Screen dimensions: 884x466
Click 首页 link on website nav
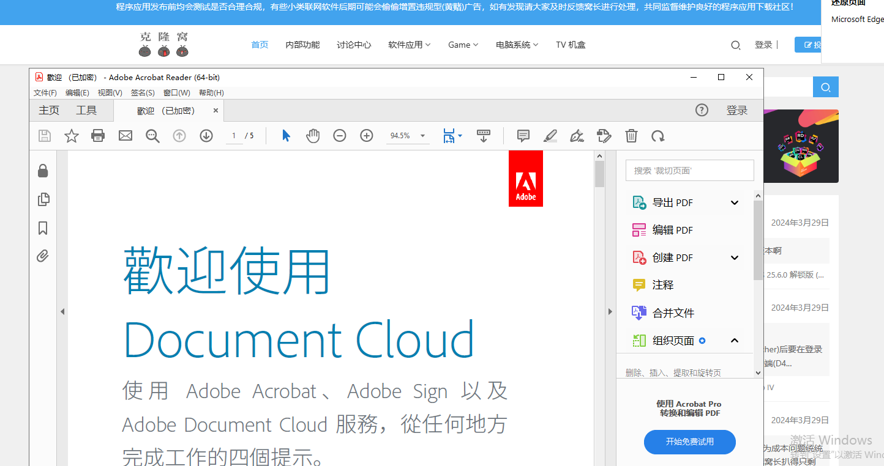tap(260, 45)
